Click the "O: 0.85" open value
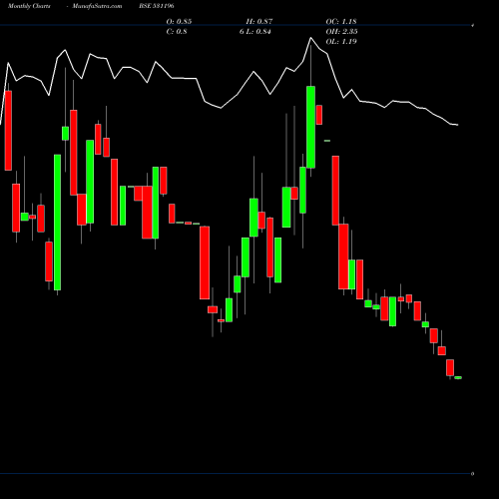Viewport: 499px width, 499px height. [179, 21]
